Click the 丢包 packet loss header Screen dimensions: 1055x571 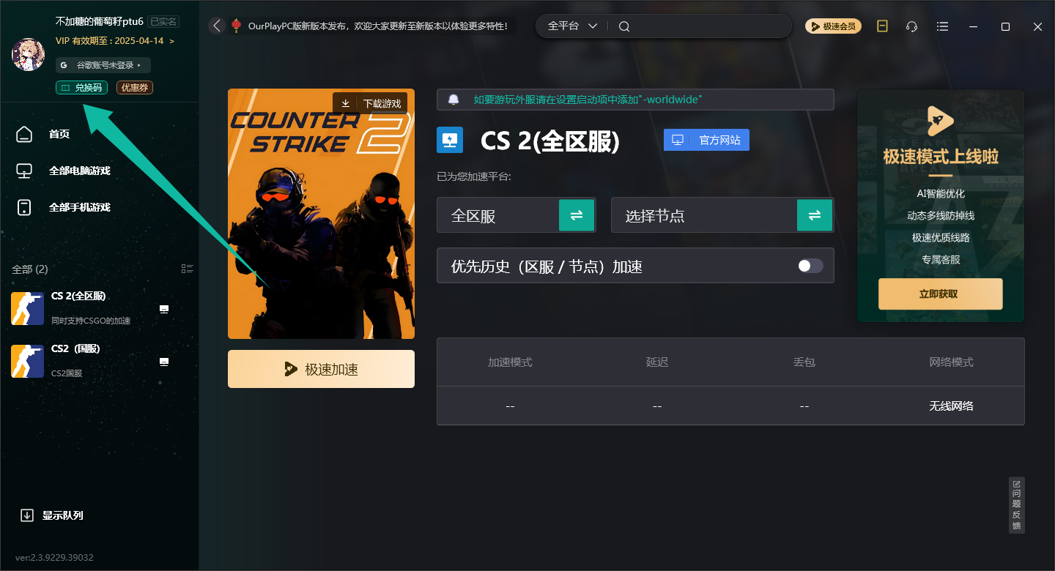804,362
